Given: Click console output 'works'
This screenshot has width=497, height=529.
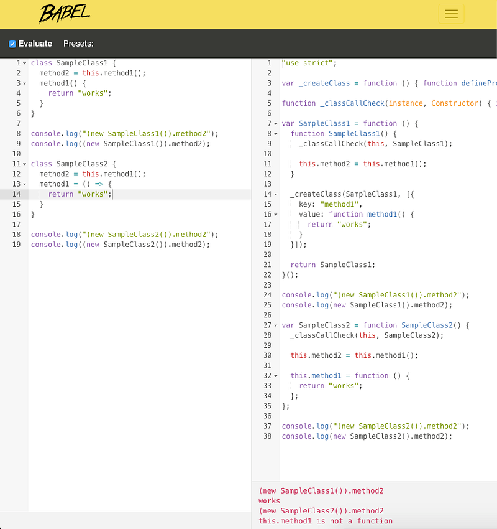Looking at the screenshot, I should tap(269, 501).
